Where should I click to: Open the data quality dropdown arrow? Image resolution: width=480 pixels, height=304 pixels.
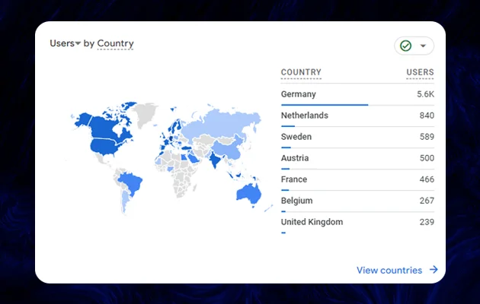[423, 46]
